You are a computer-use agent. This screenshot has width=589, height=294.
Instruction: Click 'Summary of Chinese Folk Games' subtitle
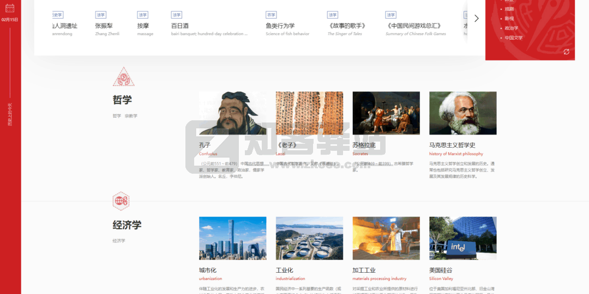(x=416, y=34)
